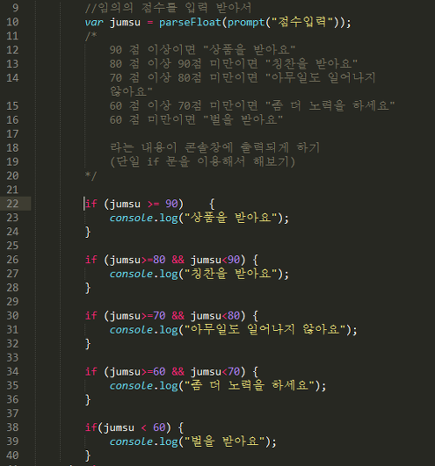Image resolution: width=435 pixels, height=466 pixels.
Task: Click the comment '60 점 미만이면' on line 16
Action: pyautogui.click(x=152, y=120)
